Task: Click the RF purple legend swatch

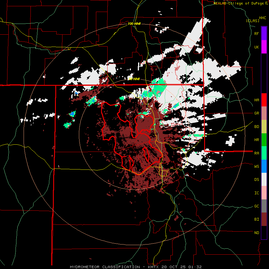Action: coord(264,33)
